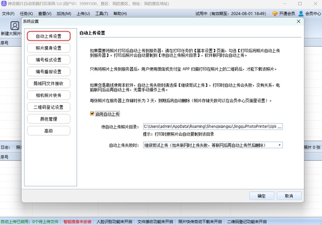Open 编号格式设置 settings page
The height and width of the screenshot is (225, 322).
point(49,60)
